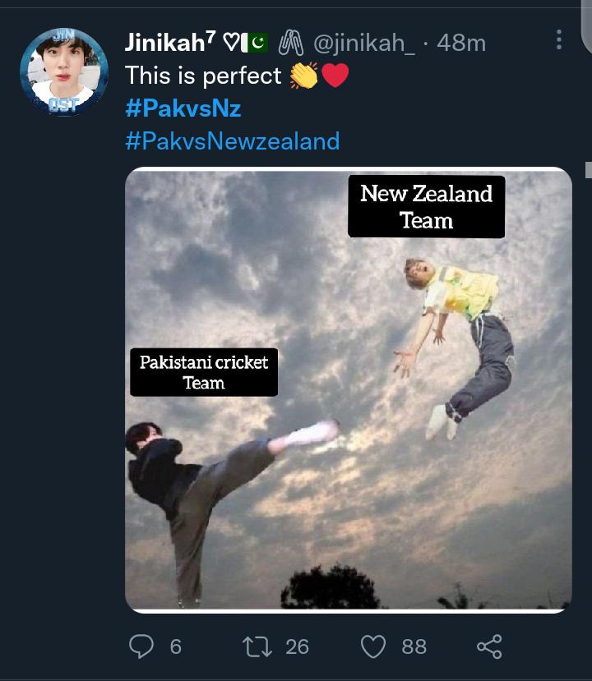Click the scrollbar handle on the right edge
Screen dimensions: 592x681
point(588,170)
